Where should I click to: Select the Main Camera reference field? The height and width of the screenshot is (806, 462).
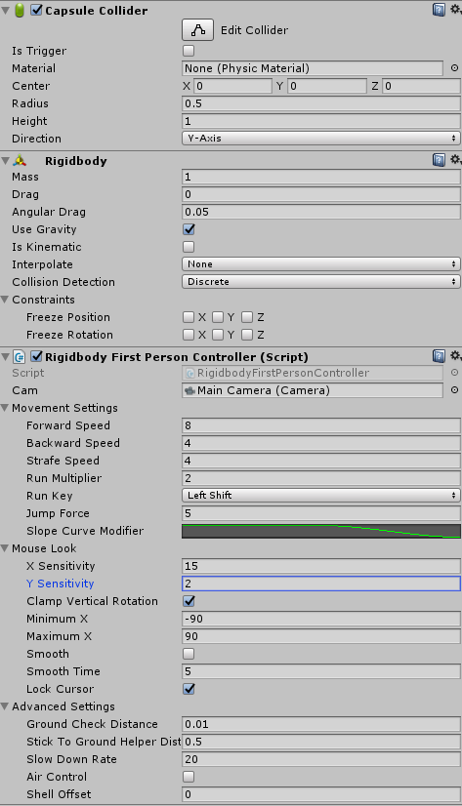(x=313, y=390)
